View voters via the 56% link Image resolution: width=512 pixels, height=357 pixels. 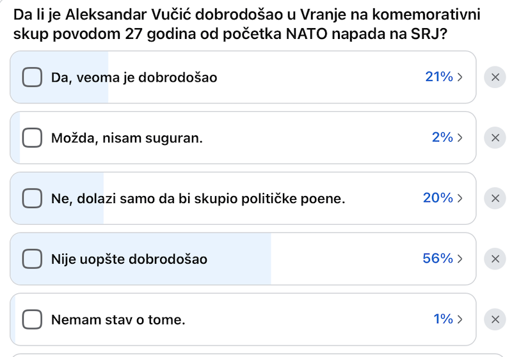(438, 259)
